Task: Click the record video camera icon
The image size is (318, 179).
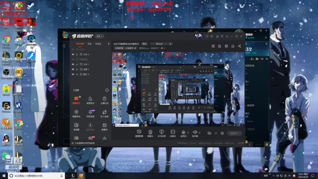Action: 209,133
